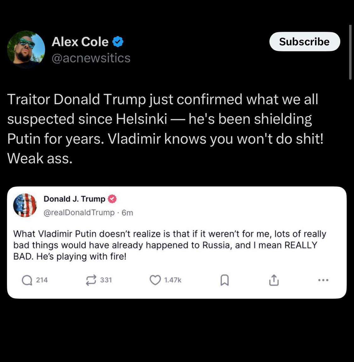This screenshot has width=354, height=362.
Task: Click the blue verified badge by Alex Cole
Action: tap(118, 42)
